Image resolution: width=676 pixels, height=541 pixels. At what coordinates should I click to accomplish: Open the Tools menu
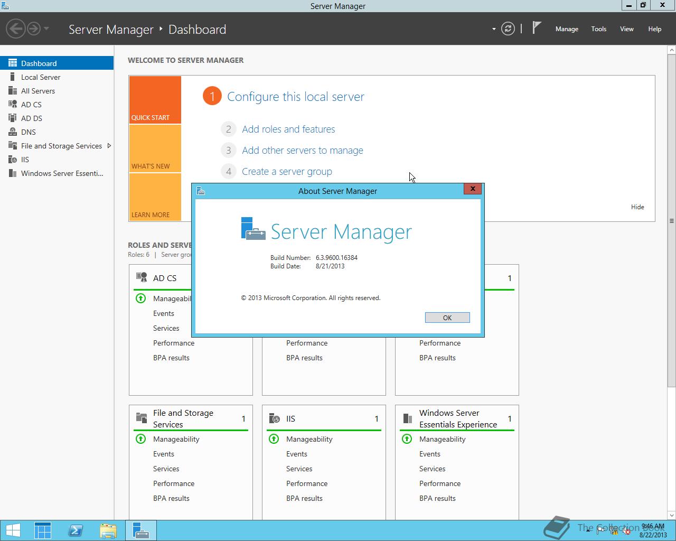(x=598, y=29)
